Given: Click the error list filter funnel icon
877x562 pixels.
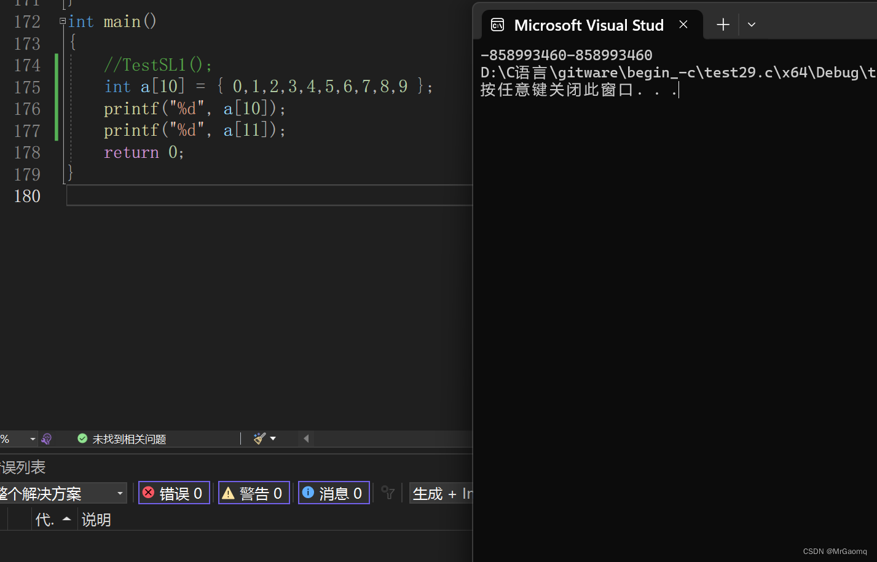Looking at the screenshot, I should (x=388, y=493).
